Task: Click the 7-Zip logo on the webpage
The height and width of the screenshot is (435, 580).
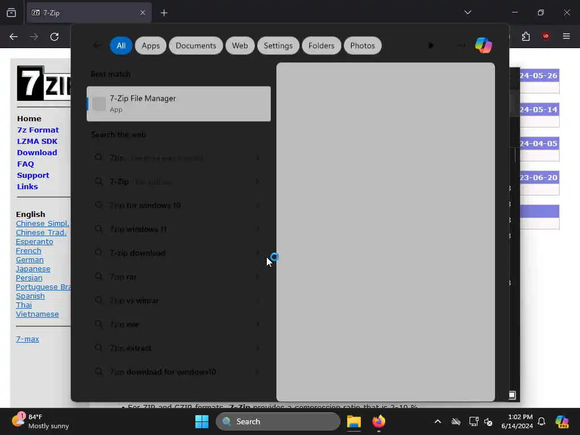Action: [x=44, y=83]
